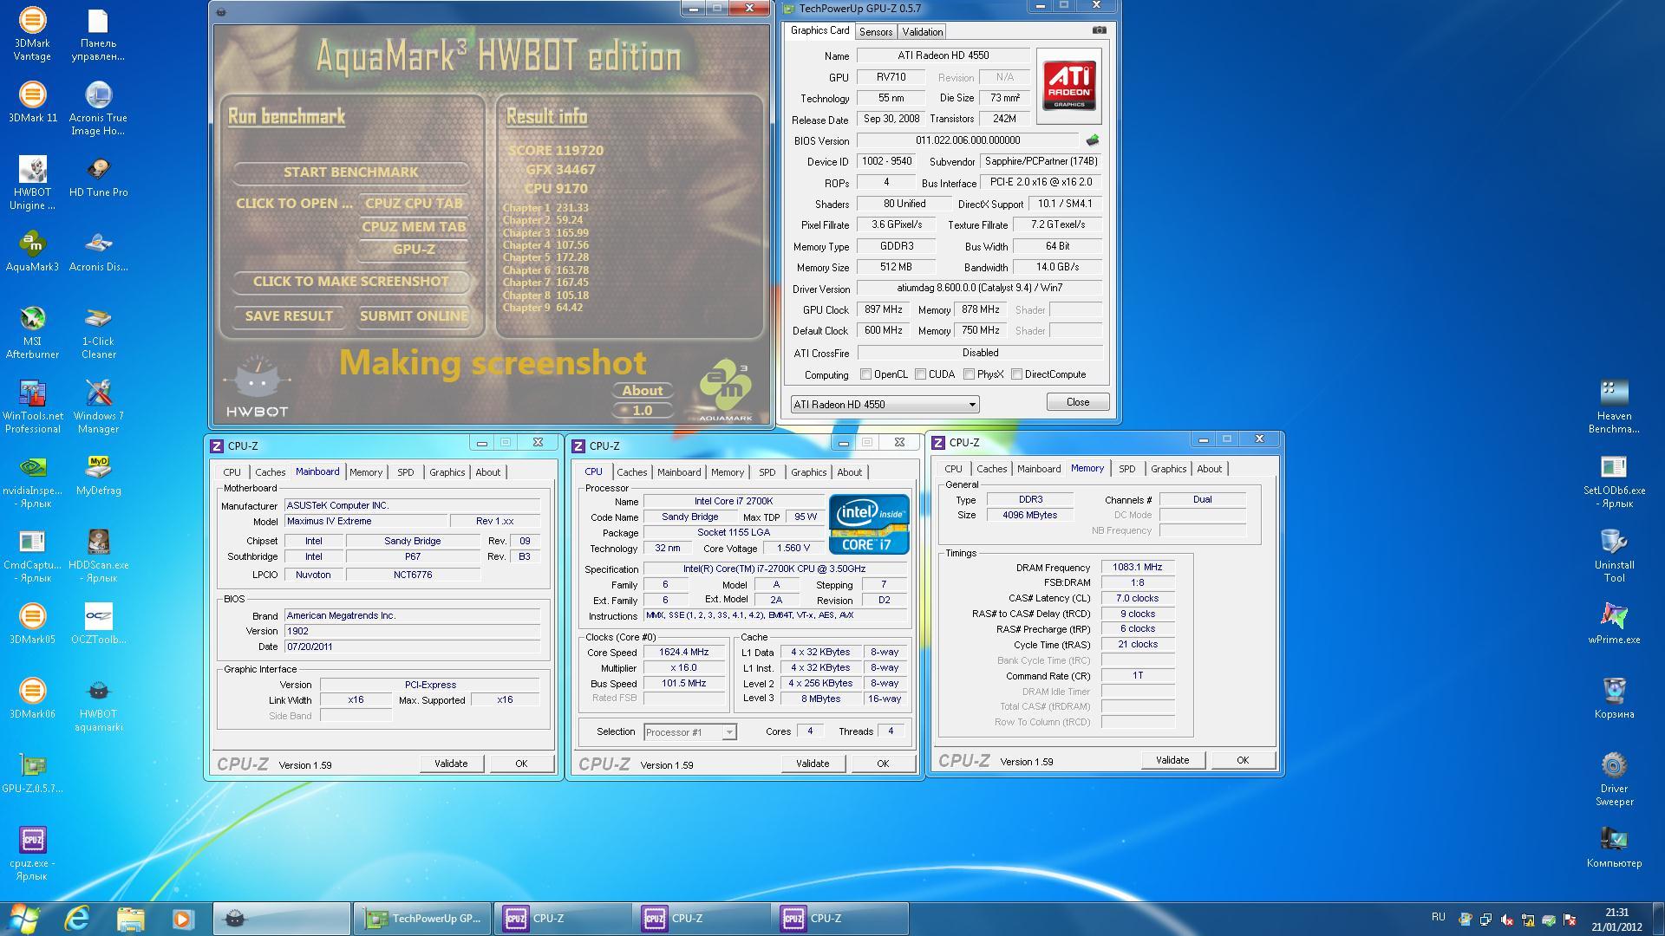The image size is (1665, 936).
Task: Open Heaven Benchmark desktop icon
Action: pyautogui.click(x=1614, y=406)
